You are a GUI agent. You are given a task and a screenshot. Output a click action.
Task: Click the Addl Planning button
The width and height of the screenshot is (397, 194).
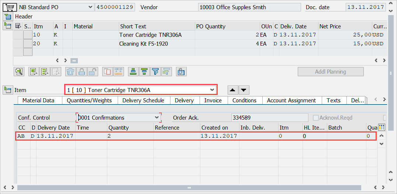click(x=331, y=72)
